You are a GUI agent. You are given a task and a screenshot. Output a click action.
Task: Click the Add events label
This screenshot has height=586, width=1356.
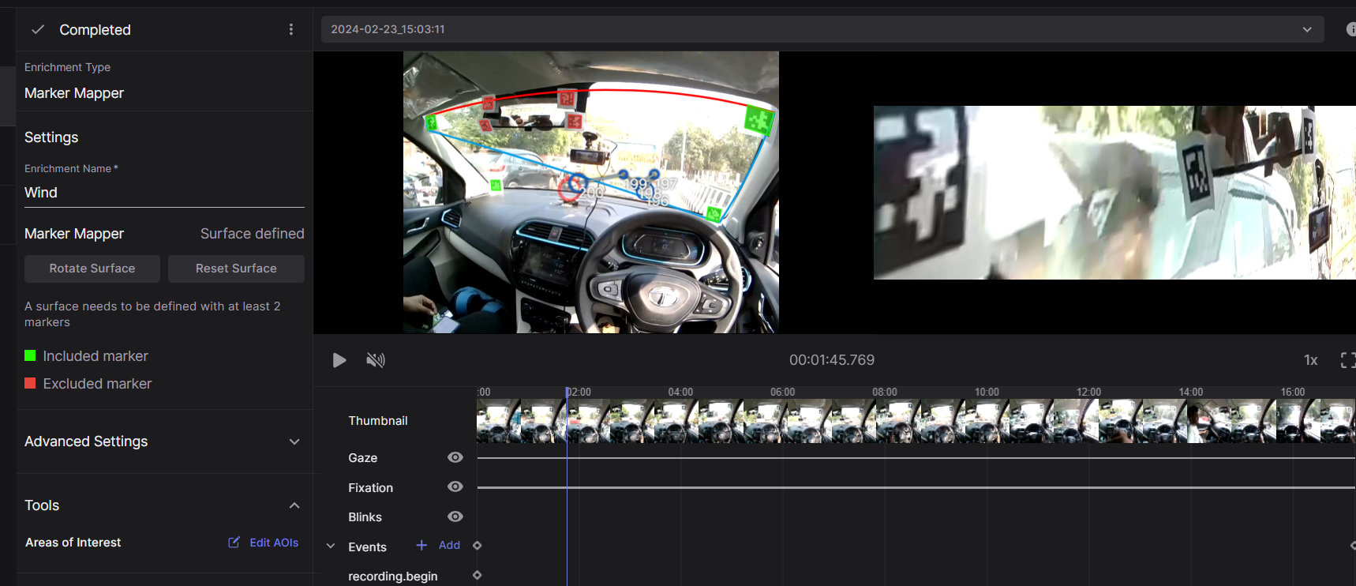click(449, 545)
